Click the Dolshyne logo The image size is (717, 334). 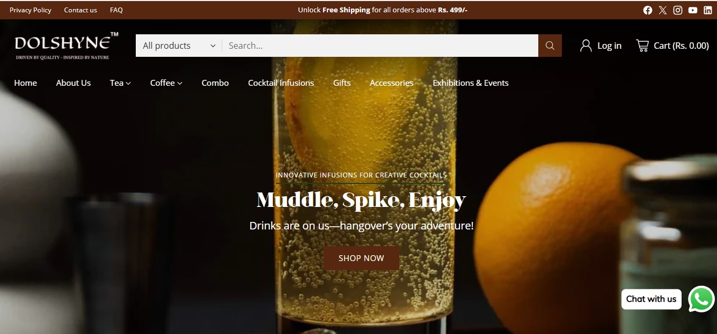(67, 46)
